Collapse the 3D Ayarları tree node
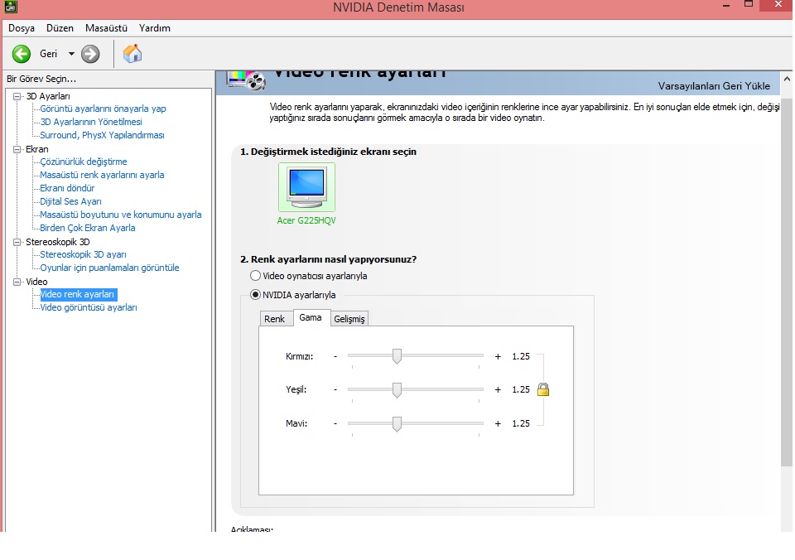This screenshot has height=560, width=795. click(17, 96)
